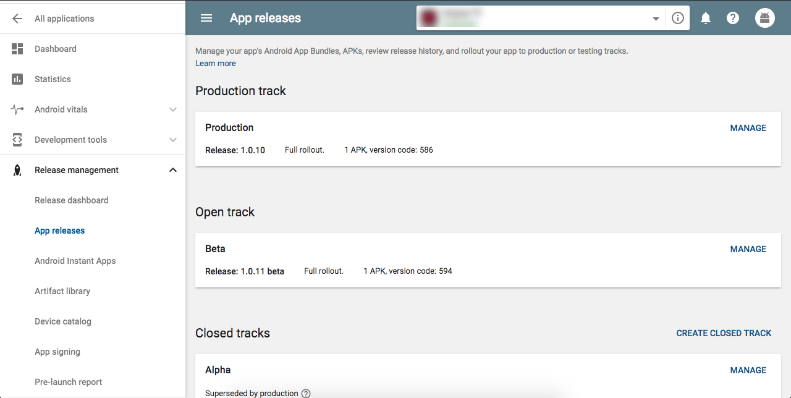Click the account avatar icon
The height and width of the screenshot is (398, 791).
(x=764, y=18)
